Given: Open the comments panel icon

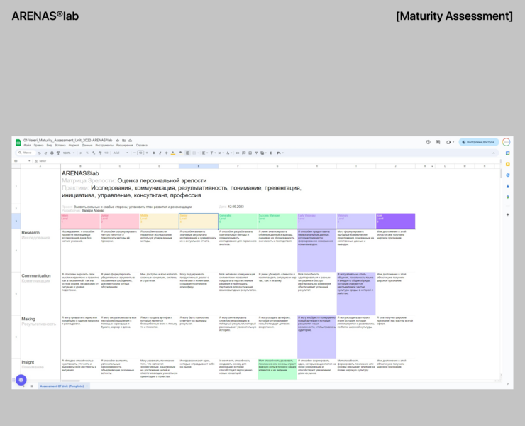Looking at the screenshot, I should 438,142.
